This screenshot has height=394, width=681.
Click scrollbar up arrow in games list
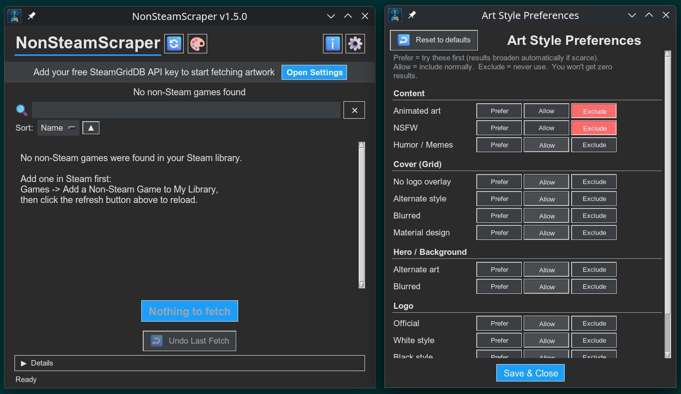(x=362, y=145)
